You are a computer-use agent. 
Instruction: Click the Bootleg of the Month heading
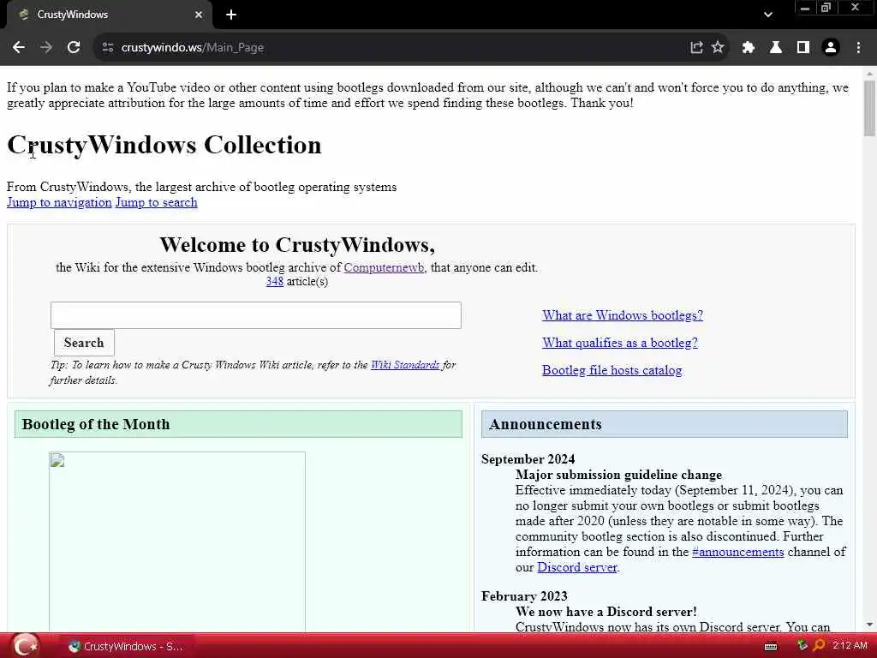pos(96,424)
